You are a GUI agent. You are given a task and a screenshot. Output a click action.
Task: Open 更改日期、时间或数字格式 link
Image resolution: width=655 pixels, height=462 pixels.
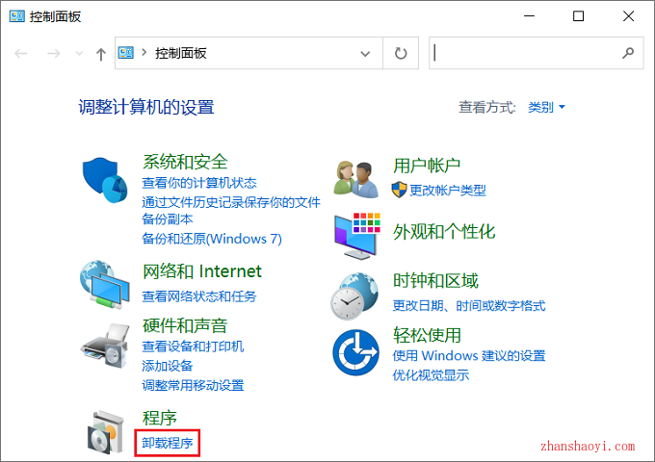[469, 305]
